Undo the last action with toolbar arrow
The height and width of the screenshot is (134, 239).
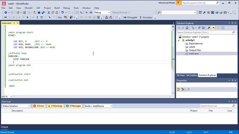pos(62,12)
